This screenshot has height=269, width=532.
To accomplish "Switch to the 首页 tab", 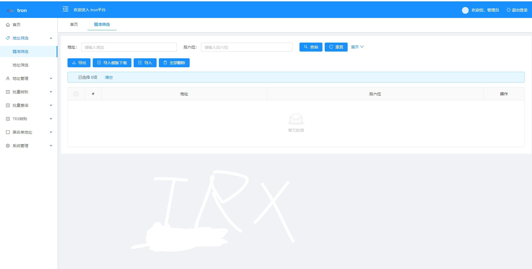I will pyautogui.click(x=74, y=25).
